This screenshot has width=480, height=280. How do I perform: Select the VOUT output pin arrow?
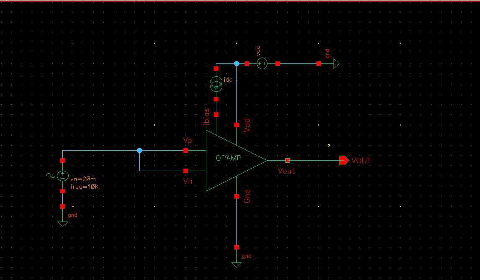(344, 160)
